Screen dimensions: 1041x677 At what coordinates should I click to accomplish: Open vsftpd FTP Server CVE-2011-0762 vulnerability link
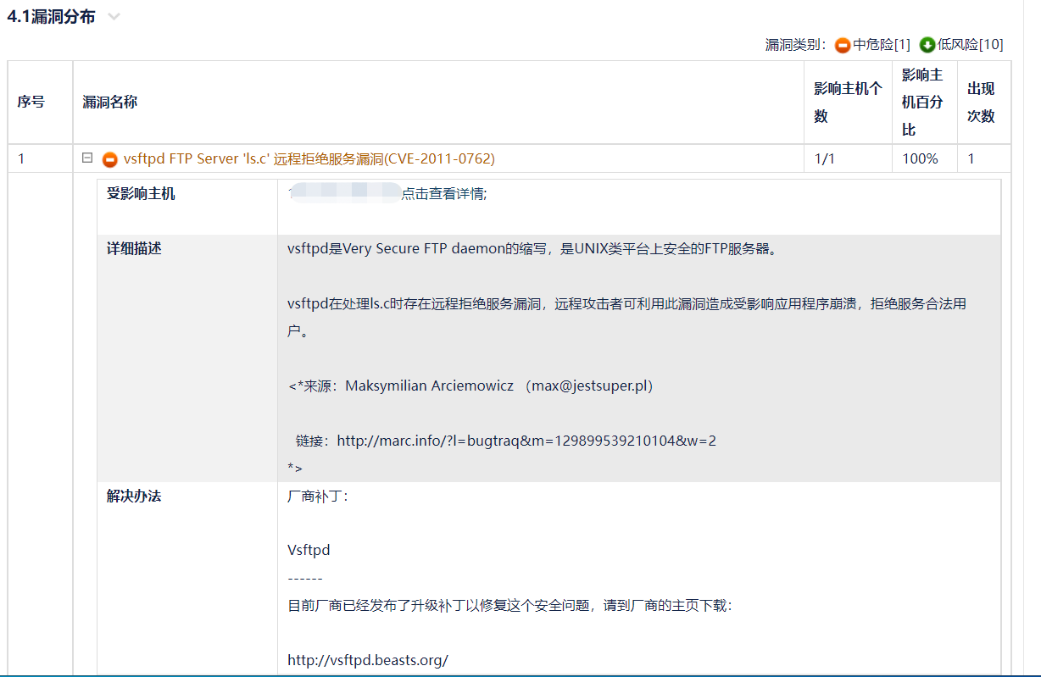309,158
